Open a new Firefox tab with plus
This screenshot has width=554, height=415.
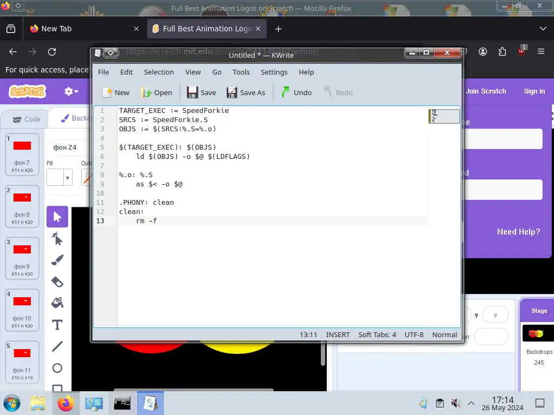pyautogui.click(x=279, y=29)
